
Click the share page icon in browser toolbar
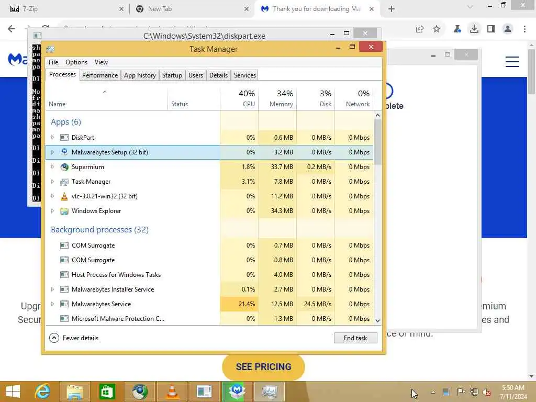(x=420, y=29)
